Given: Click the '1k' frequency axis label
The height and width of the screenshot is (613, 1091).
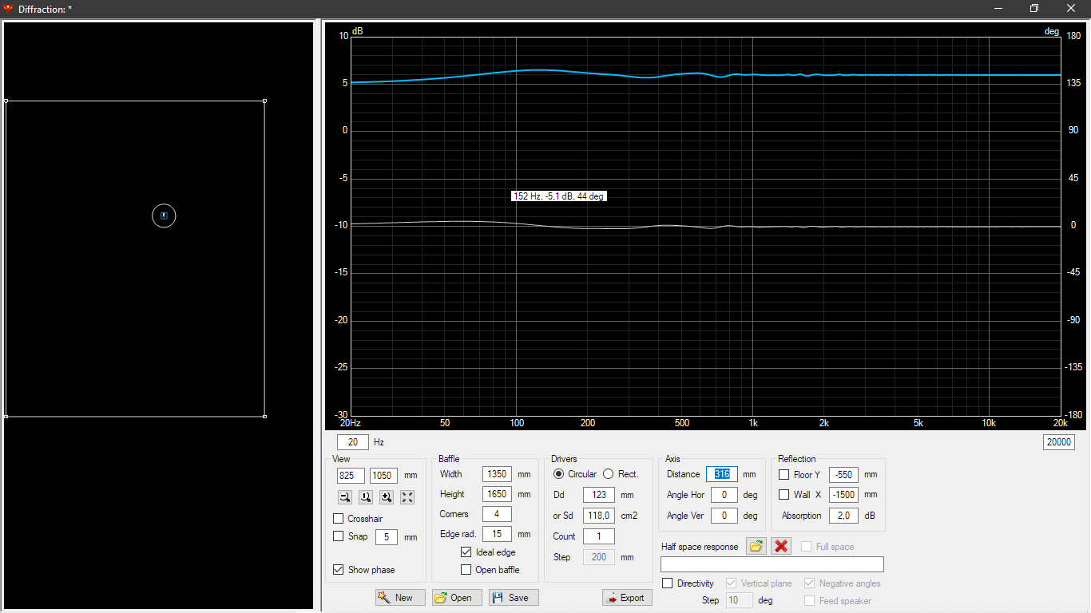Looking at the screenshot, I should (753, 423).
